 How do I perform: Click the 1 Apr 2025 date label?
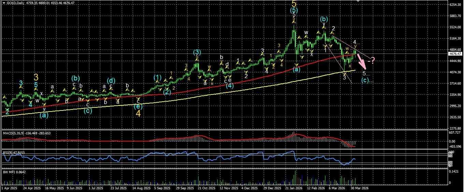click(x=9, y=188)
